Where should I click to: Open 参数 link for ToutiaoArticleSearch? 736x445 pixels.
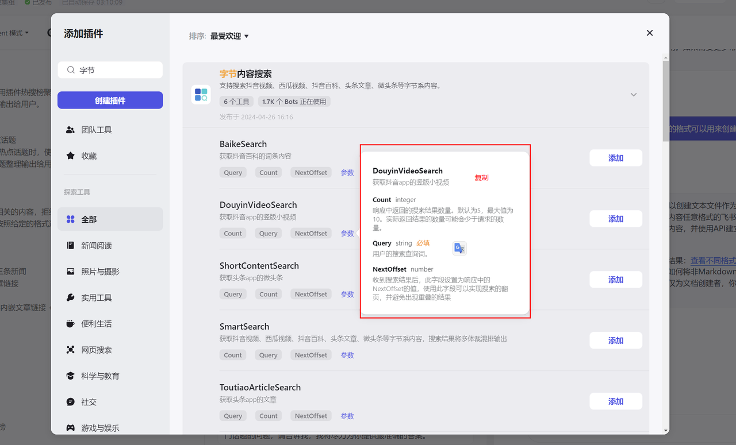(347, 416)
